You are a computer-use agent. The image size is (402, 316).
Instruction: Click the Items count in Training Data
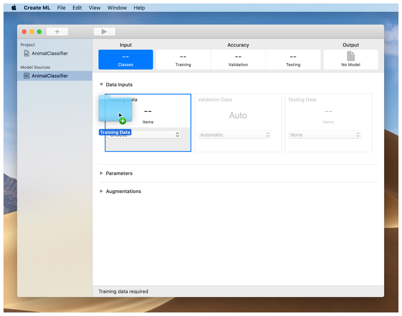click(x=148, y=116)
